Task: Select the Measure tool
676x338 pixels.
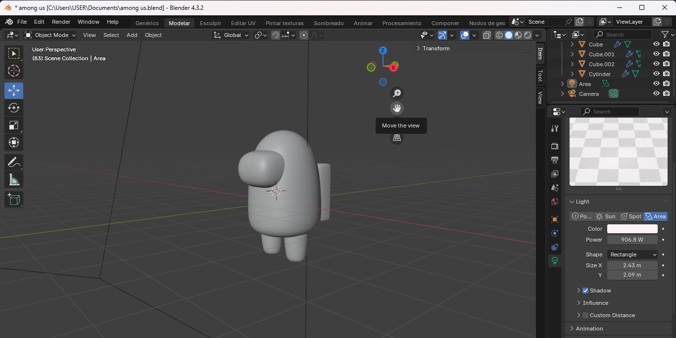Action: [x=14, y=179]
